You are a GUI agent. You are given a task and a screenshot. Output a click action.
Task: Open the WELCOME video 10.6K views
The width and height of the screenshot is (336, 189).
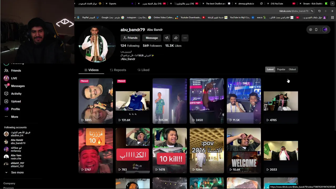(244, 150)
